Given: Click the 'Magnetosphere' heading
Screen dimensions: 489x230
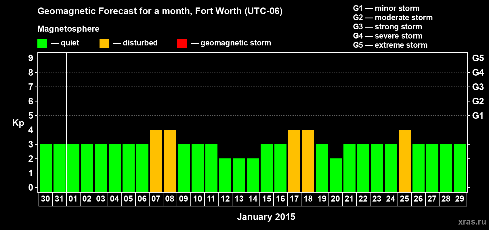Looking at the screenshot, I should 68,29.
